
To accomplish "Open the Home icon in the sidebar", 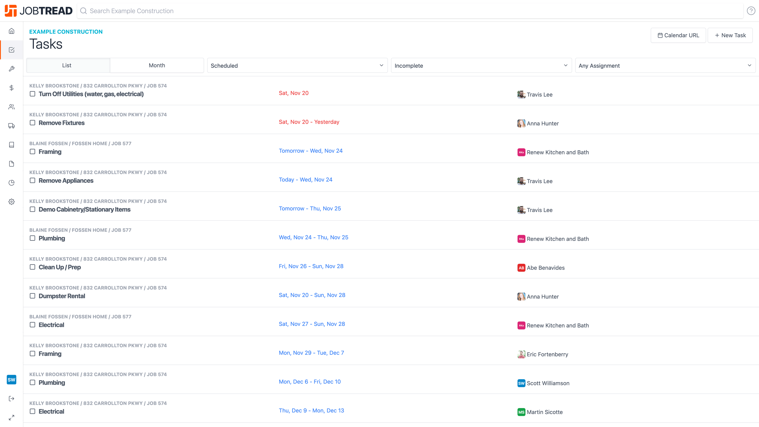I will [11, 31].
